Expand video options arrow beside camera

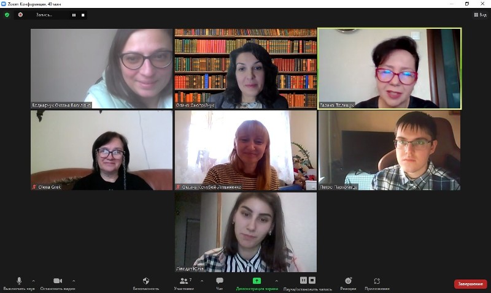click(74, 281)
